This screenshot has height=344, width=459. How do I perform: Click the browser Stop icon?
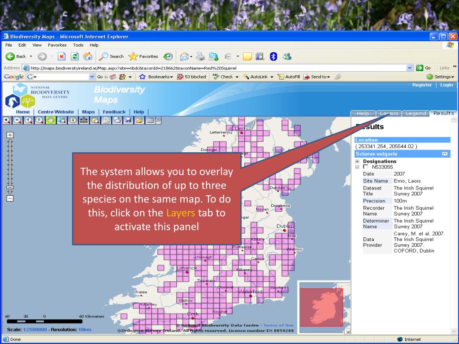pyautogui.click(x=61, y=56)
